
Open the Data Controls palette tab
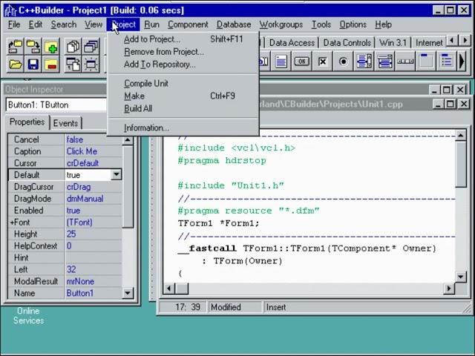point(347,43)
